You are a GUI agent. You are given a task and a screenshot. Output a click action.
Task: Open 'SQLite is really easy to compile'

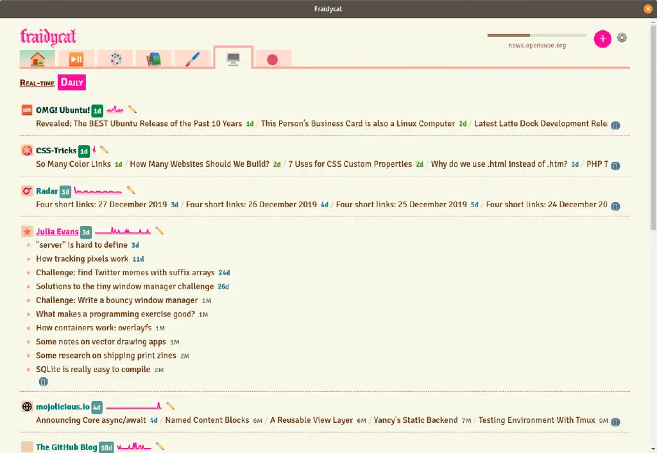[x=93, y=369]
